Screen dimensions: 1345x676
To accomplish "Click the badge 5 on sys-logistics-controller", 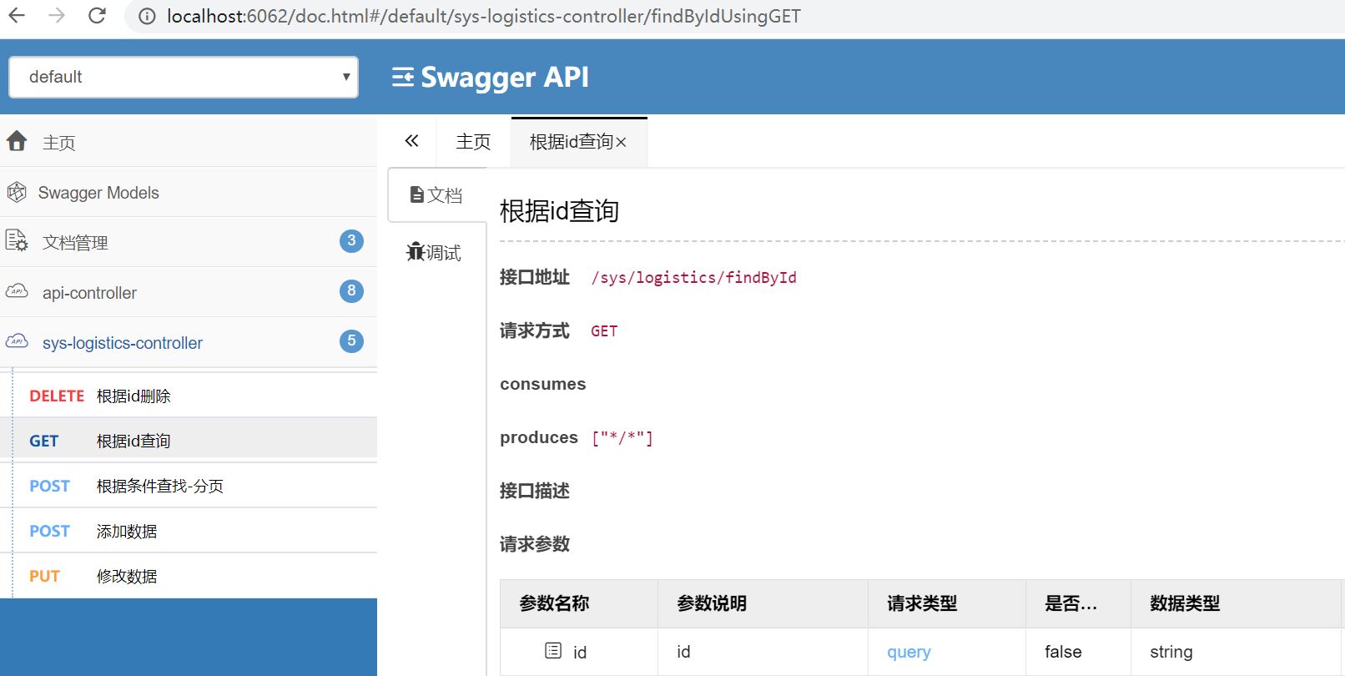I will click(351, 341).
